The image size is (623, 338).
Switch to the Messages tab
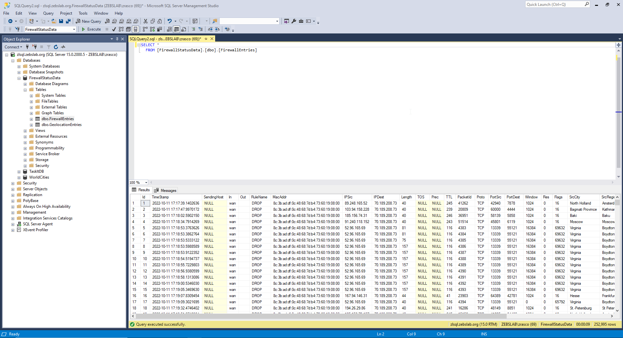click(x=165, y=191)
